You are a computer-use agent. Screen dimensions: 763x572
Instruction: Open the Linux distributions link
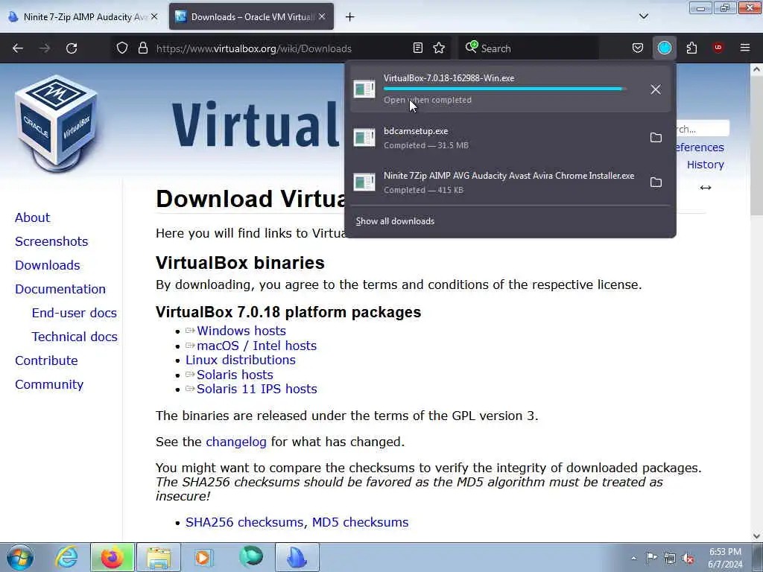click(241, 360)
